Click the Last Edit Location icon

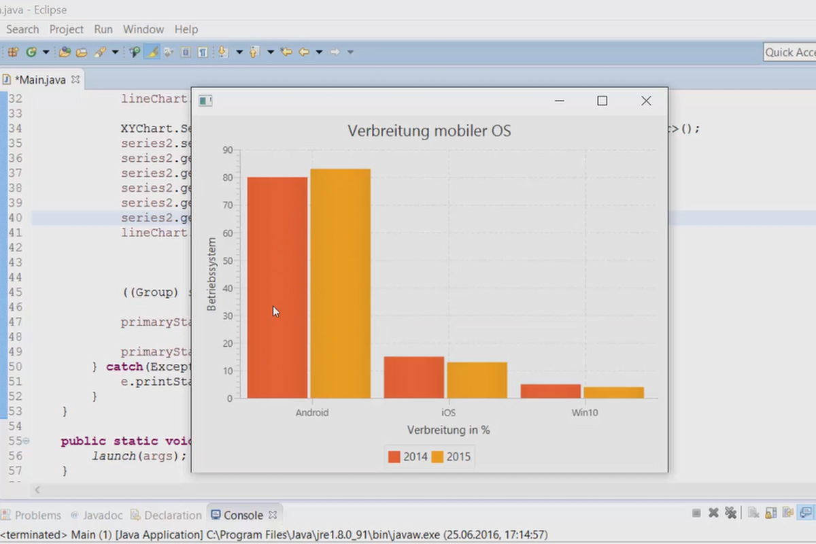click(286, 52)
